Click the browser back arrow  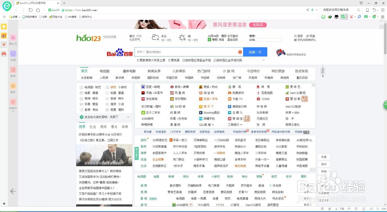[x=17, y=10]
